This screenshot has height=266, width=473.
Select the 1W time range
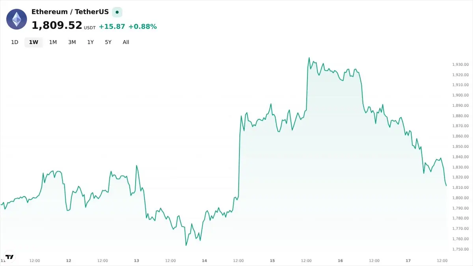(34, 42)
